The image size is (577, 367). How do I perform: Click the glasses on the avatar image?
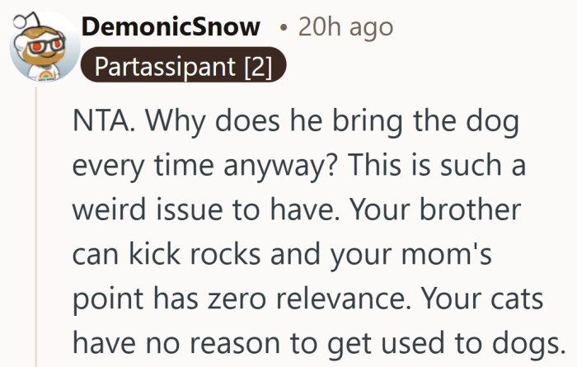pyautogui.click(x=41, y=41)
